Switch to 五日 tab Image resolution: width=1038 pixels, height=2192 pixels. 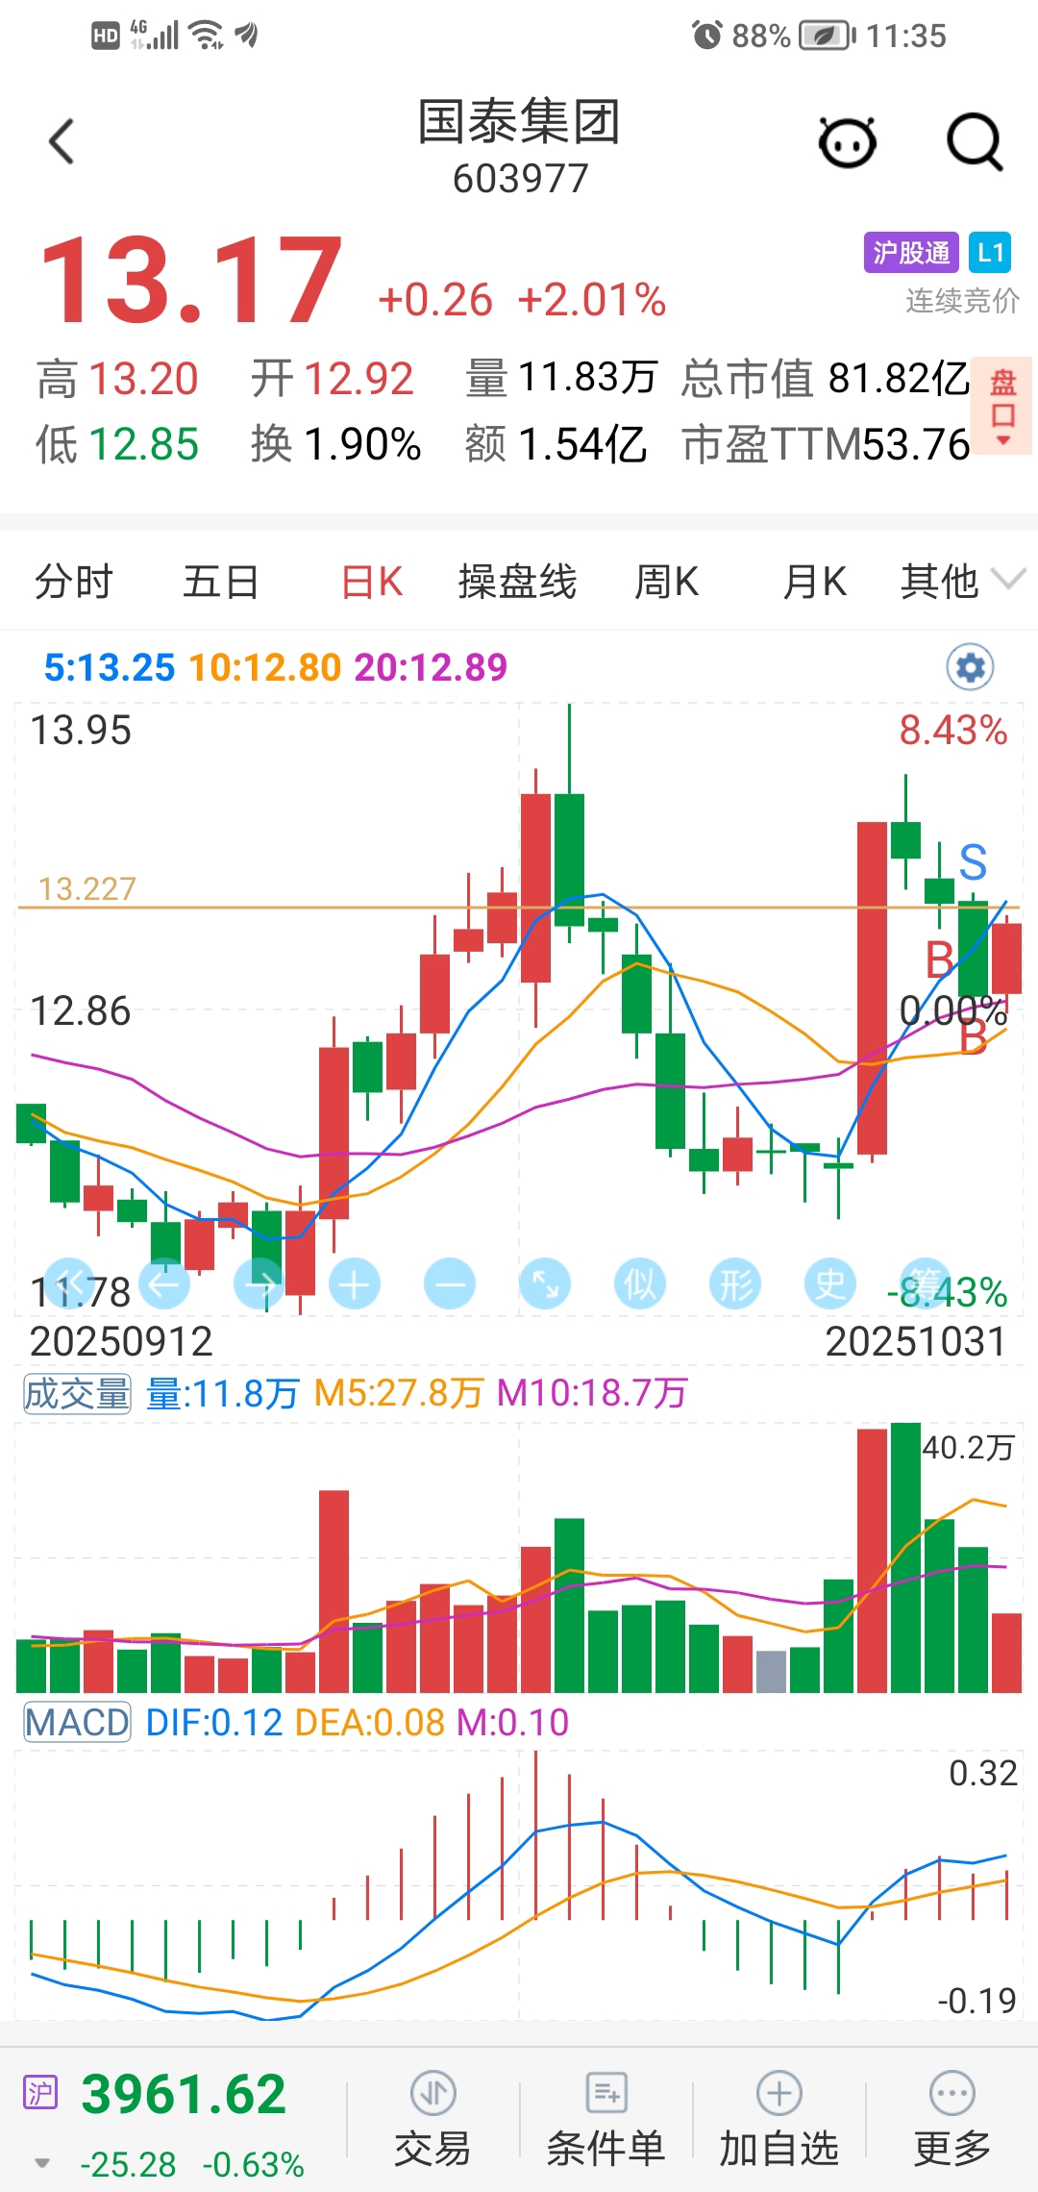pyautogui.click(x=221, y=582)
